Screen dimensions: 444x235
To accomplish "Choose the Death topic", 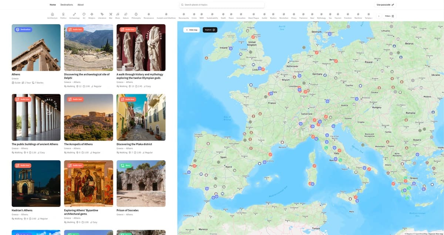I will click(223, 16).
